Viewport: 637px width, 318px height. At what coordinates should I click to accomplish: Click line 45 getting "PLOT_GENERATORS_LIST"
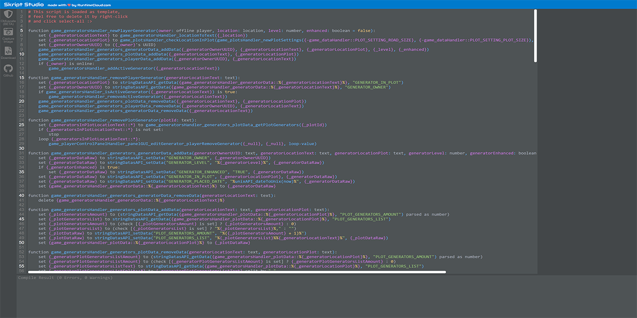click(x=214, y=219)
